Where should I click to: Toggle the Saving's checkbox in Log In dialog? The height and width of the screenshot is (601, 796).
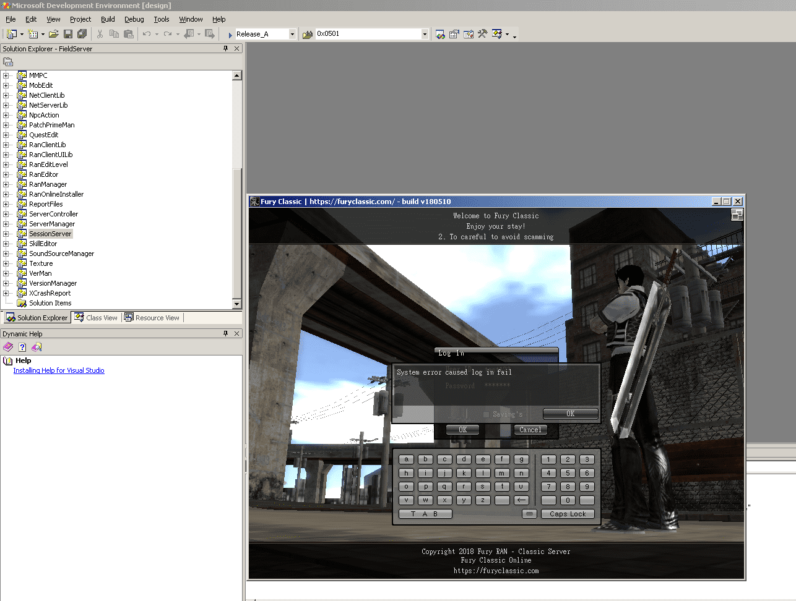(x=486, y=414)
